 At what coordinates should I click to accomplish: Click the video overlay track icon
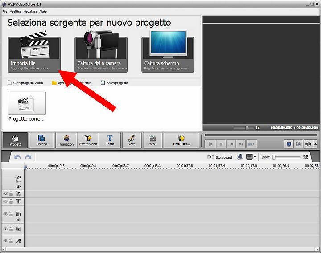(18, 214)
